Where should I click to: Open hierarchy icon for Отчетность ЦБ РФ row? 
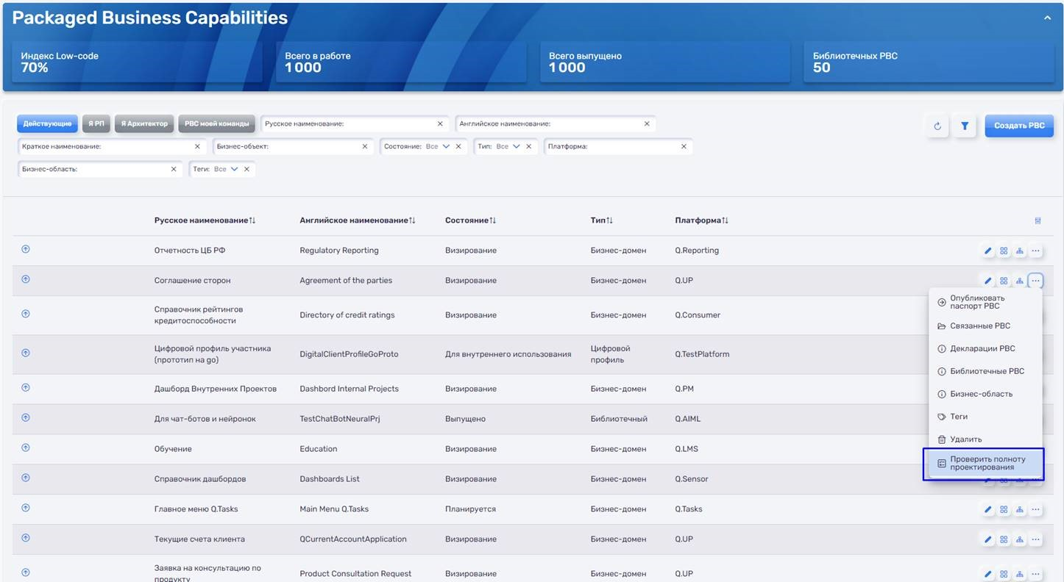pos(1020,251)
